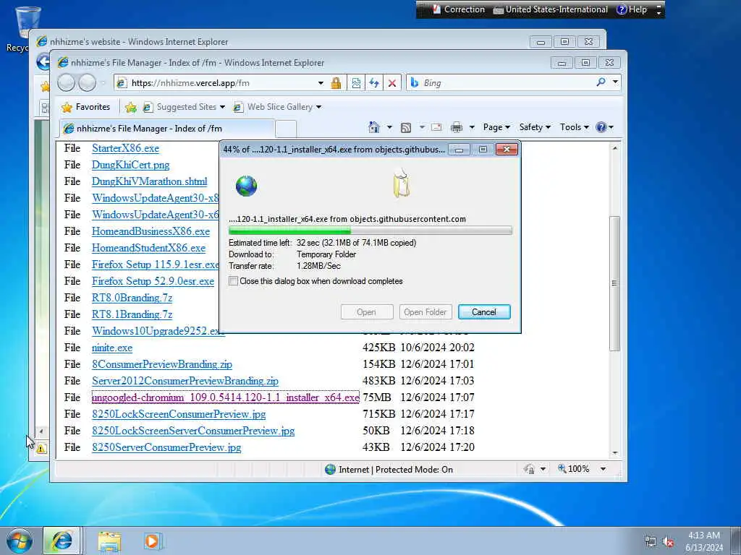Open the RT8.0Branding.7z link

132,298
